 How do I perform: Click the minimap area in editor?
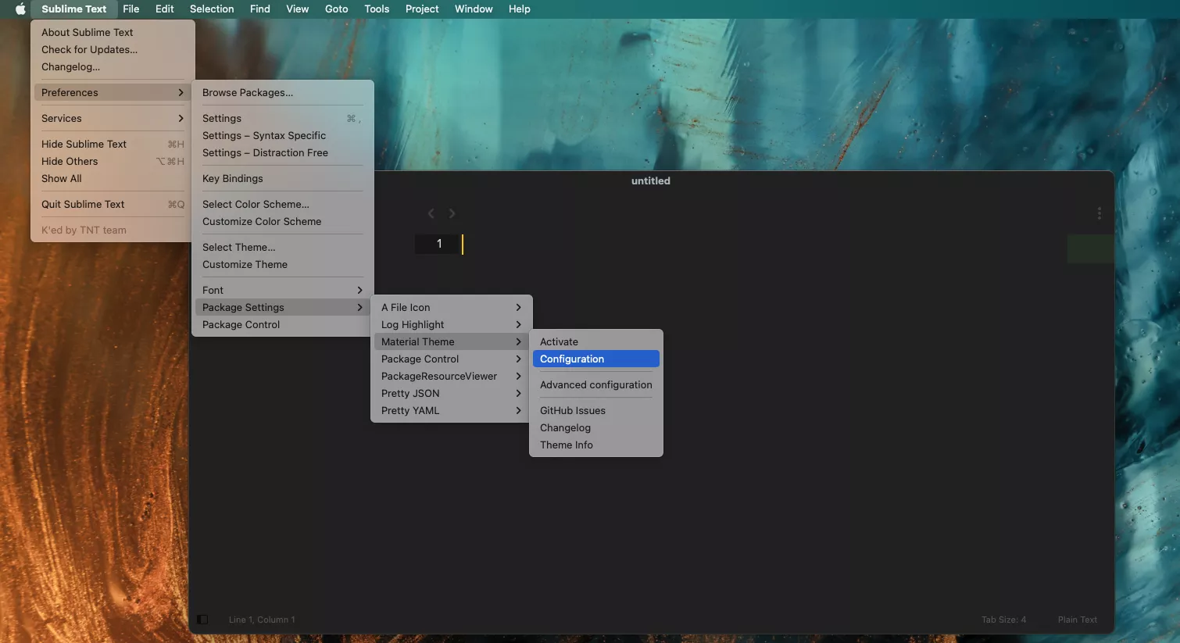click(1090, 248)
